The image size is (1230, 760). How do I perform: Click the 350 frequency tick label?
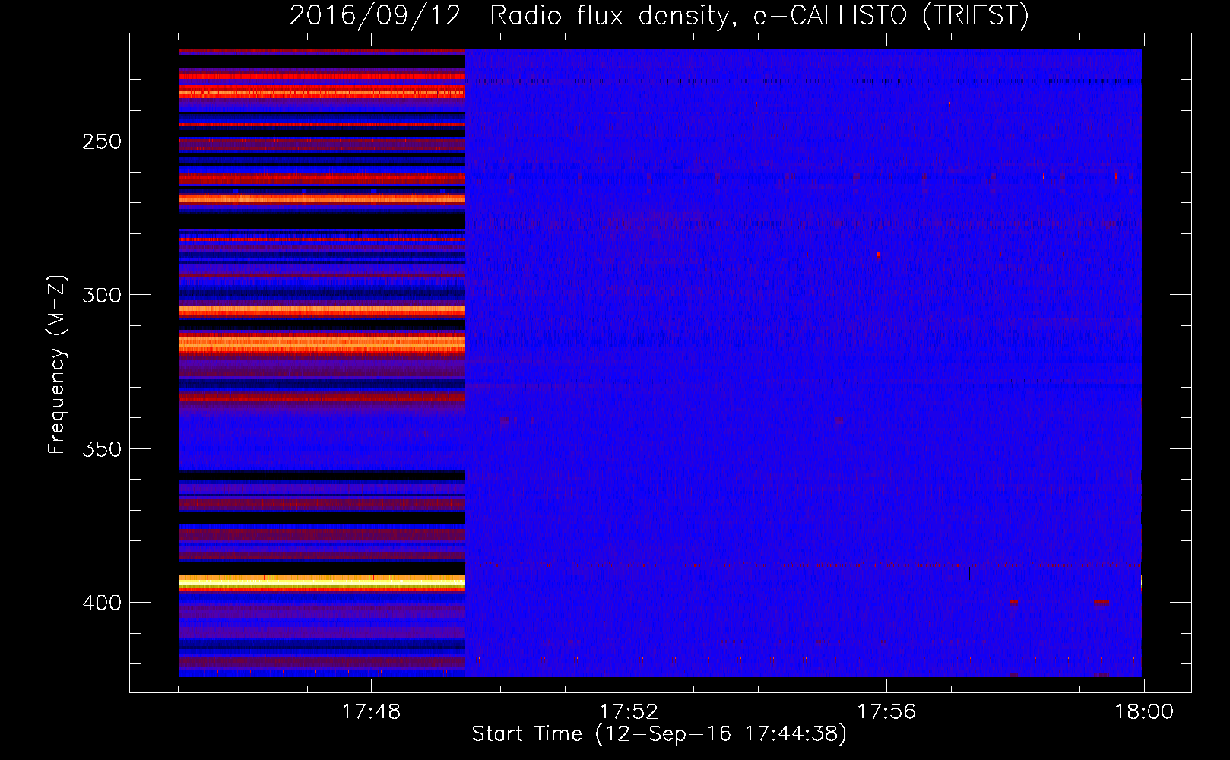pos(102,449)
